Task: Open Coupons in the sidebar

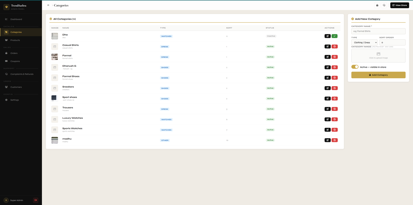Action: [x=21, y=61]
